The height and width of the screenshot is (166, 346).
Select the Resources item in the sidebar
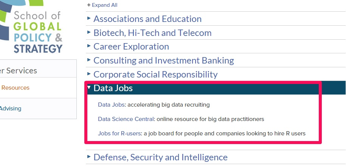[16, 88]
